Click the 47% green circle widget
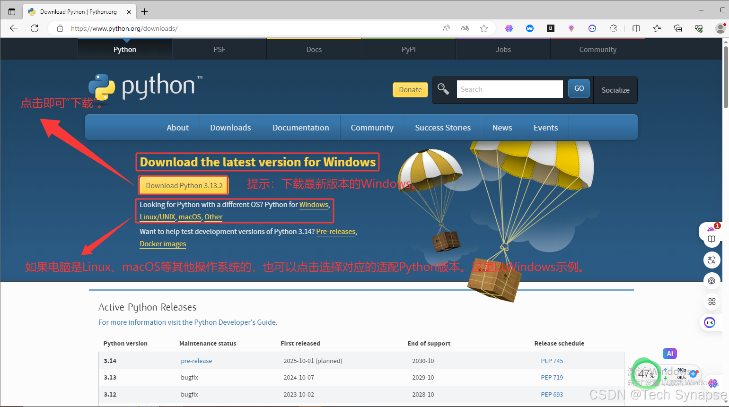Image resolution: width=729 pixels, height=407 pixels. click(x=646, y=374)
